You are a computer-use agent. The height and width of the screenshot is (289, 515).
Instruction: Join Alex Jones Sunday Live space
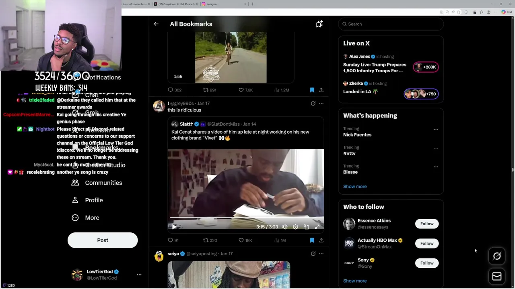(x=375, y=67)
